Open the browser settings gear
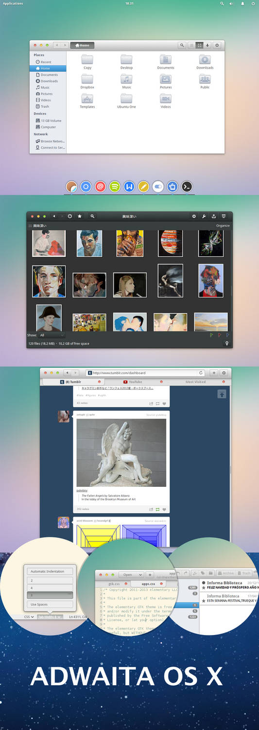Viewport: 259px width, 730px height. tap(224, 373)
